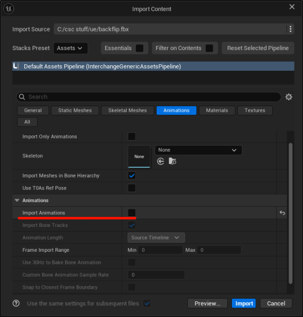Viewport: 303px width, 317px height.
Task: Click the Import button
Action: pyautogui.click(x=244, y=303)
